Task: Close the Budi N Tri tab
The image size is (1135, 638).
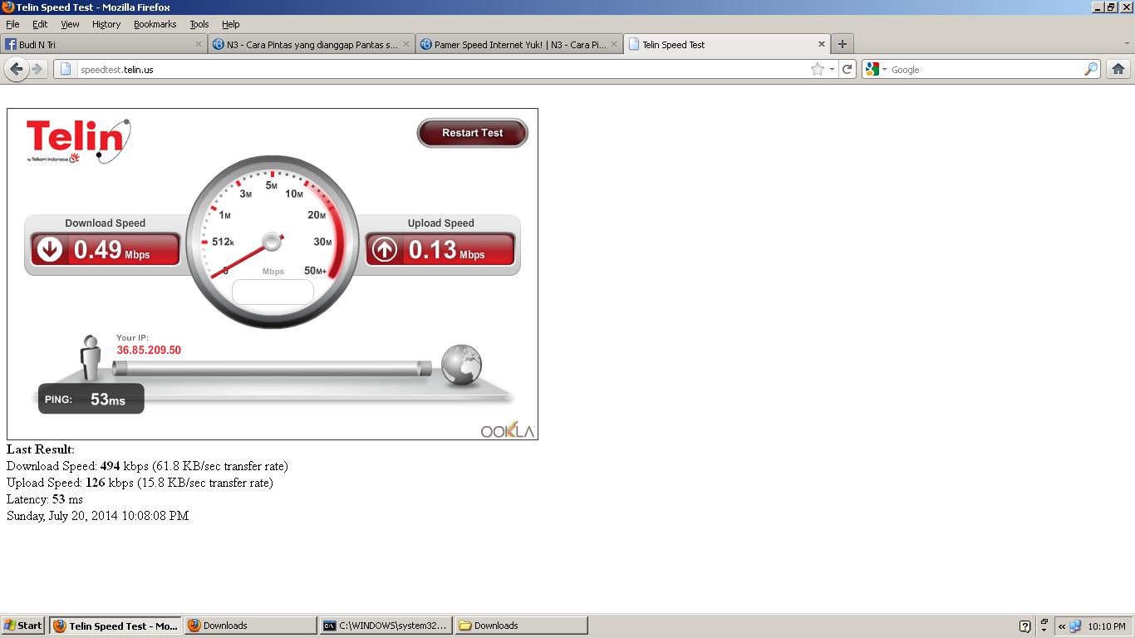Action: click(x=199, y=44)
